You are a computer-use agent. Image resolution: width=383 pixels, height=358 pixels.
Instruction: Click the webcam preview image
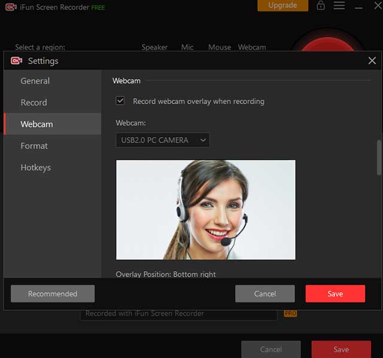point(205,210)
